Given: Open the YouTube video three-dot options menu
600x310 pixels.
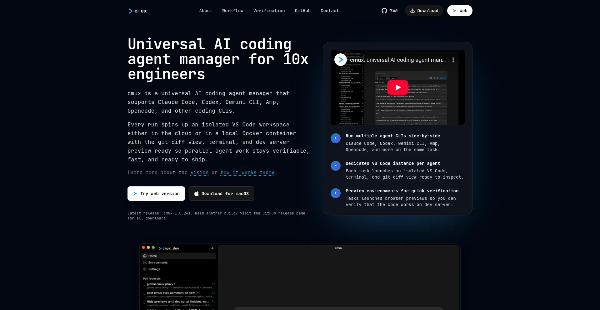Looking at the screenshot, I should click(453, 60).
